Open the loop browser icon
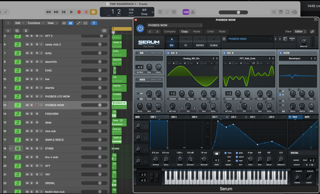This screenshot has width=320, height=194. click(x=288, y=12)
